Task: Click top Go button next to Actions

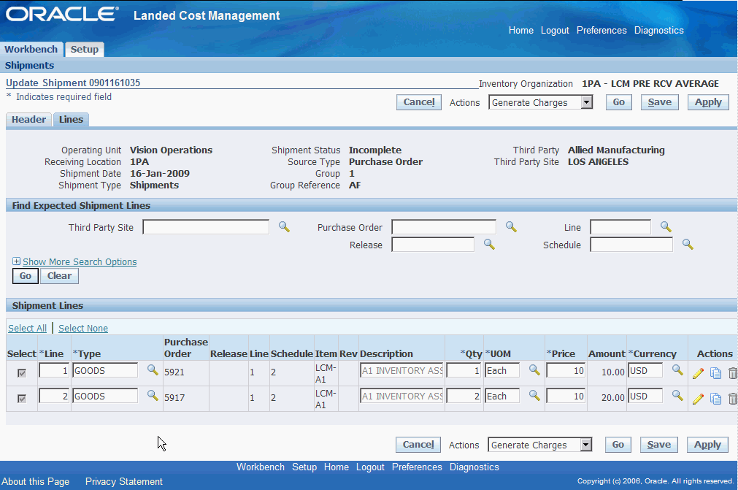Action: [618, 102]
